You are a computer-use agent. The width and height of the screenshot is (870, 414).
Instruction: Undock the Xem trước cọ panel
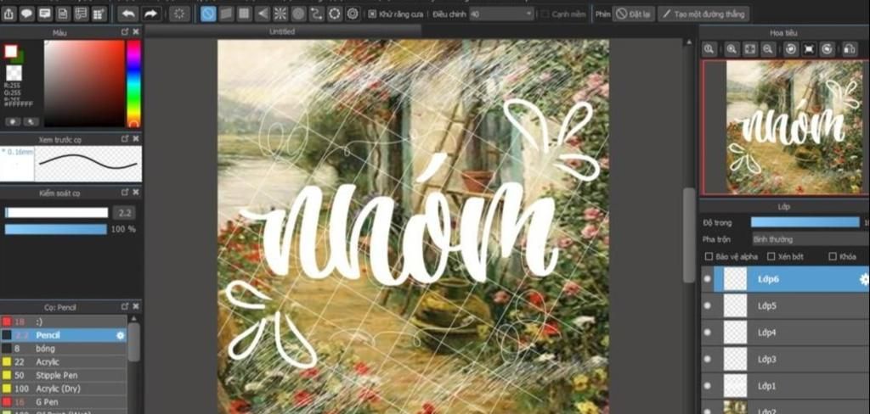[125, 139]
